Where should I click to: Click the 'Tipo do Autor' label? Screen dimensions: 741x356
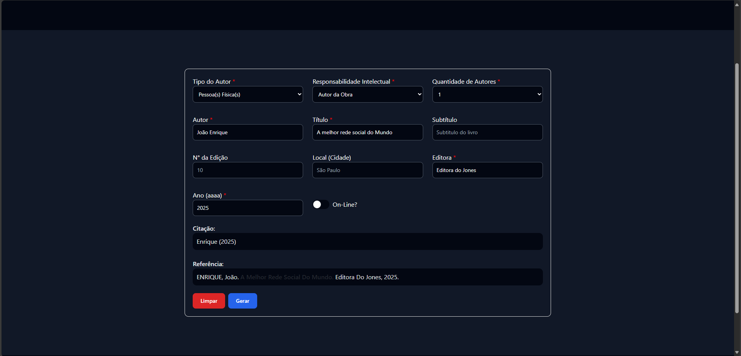212,82
